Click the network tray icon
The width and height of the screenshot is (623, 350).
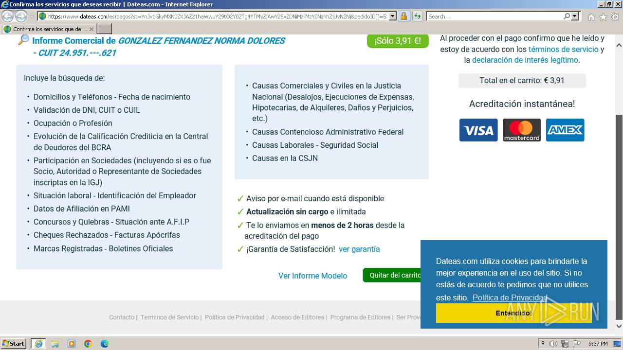click(x=565, y=344)
